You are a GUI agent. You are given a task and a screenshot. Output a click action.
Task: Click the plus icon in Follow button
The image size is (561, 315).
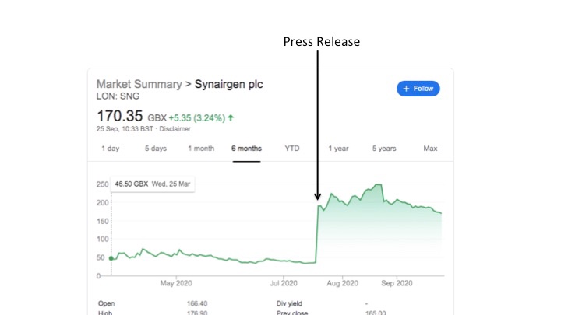tap(406, 89)
